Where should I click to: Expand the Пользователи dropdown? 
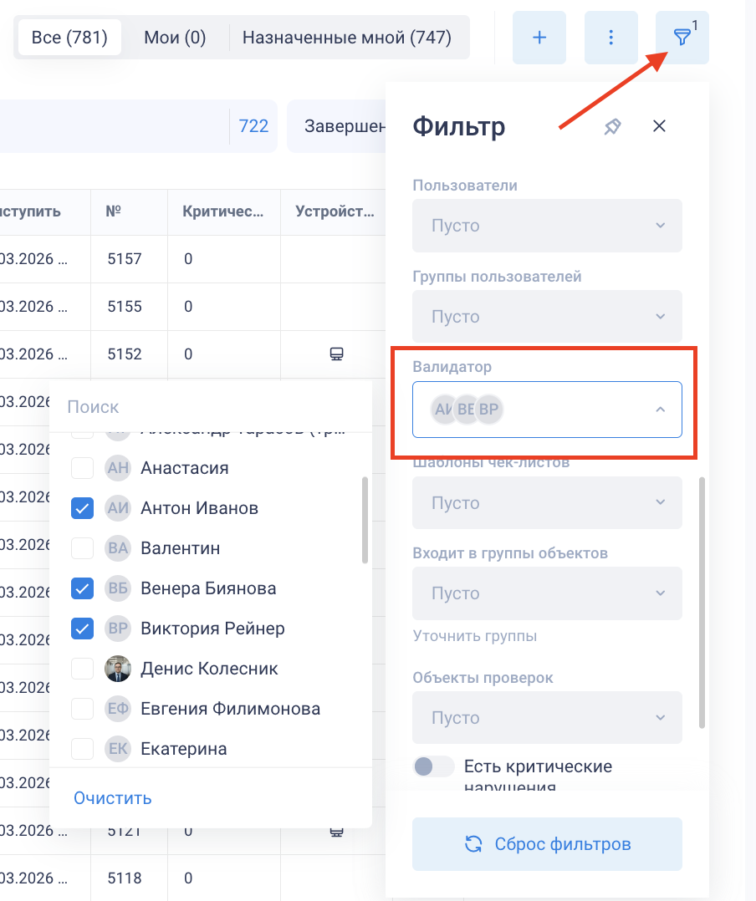(547, 226)
